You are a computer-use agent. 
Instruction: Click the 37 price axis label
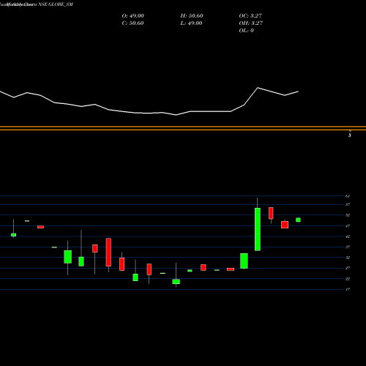348,247
